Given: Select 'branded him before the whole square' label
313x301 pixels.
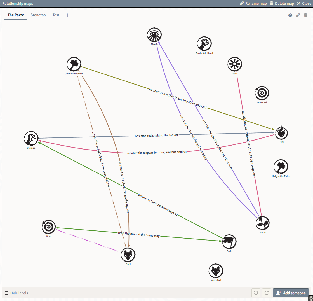Looking at the screenshot, I should [x=124, y=187].
